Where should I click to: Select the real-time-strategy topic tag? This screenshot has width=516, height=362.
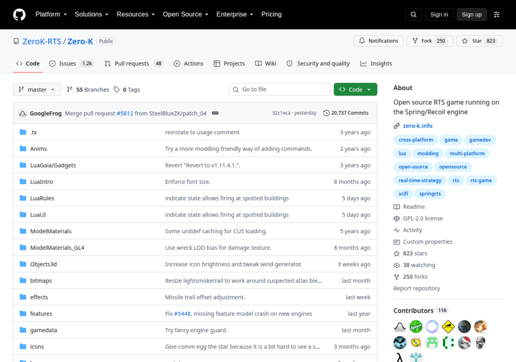pyautogui.click(x=420, y=180)
